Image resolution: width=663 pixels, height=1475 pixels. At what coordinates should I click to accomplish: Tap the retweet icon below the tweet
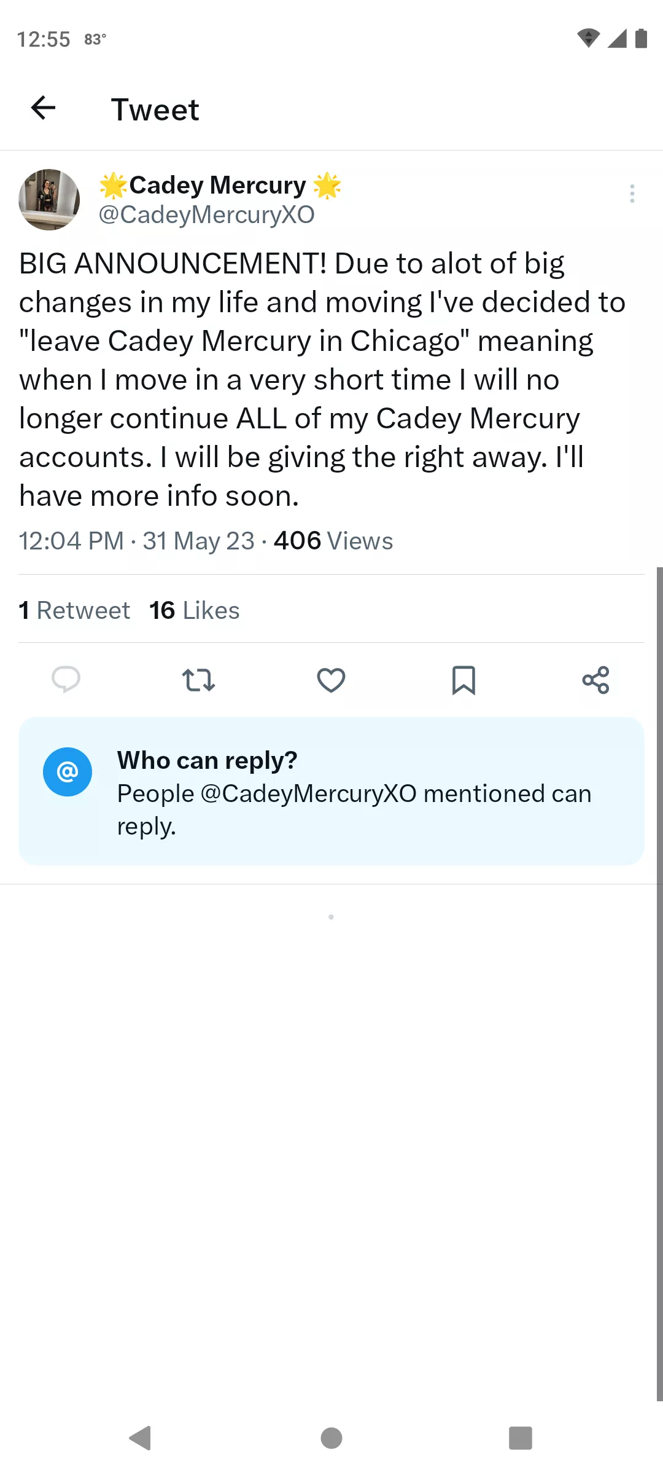198,680
